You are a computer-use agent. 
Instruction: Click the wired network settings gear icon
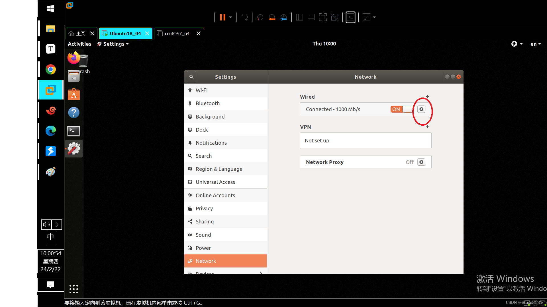click(x=422, y=109)
